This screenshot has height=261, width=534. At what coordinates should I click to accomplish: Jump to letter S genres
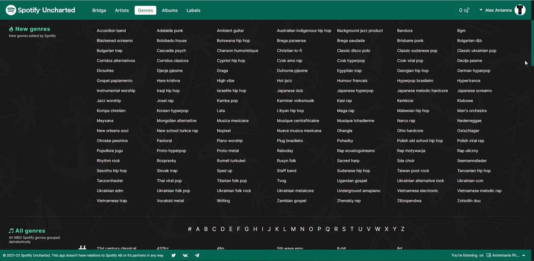(344, 229)
